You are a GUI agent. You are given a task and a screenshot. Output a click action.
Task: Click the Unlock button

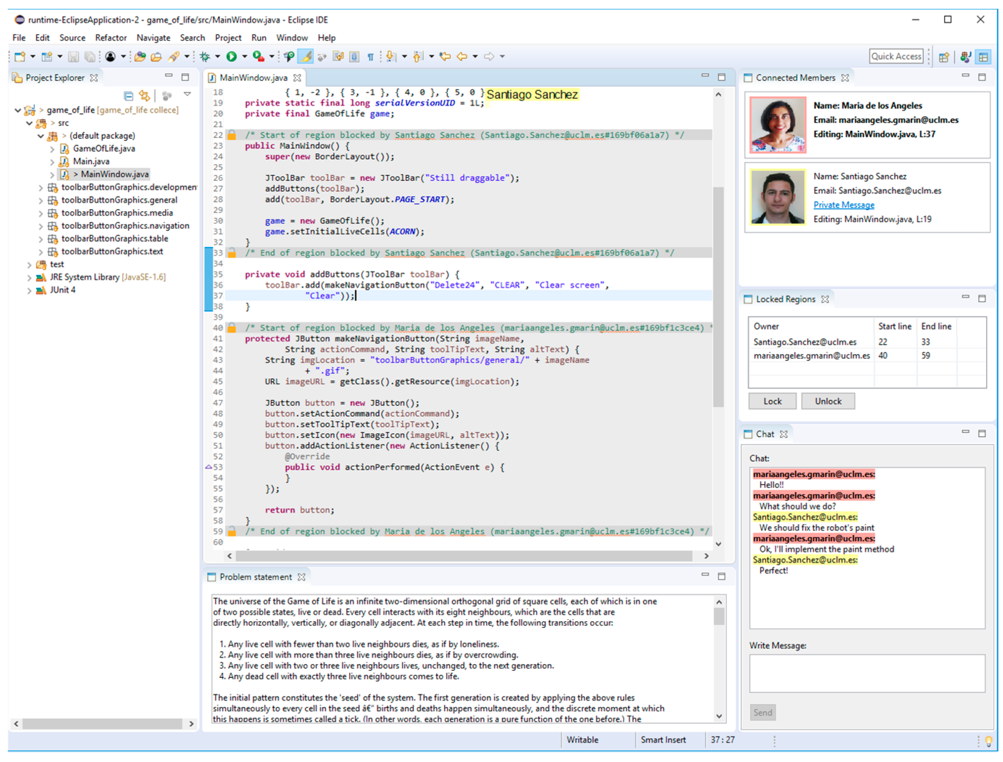(x=828, y=401)
